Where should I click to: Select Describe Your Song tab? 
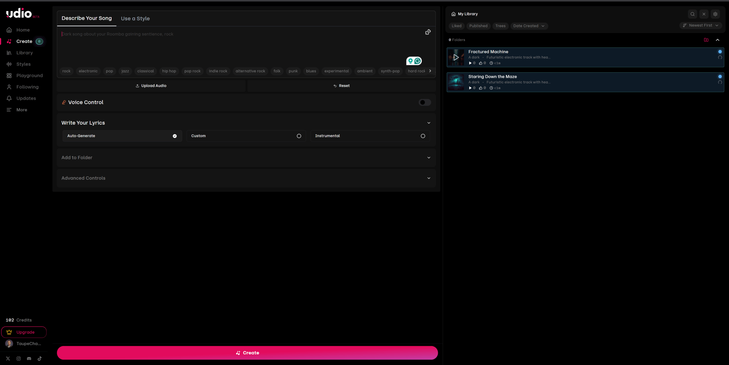click(x=87, y=18)
